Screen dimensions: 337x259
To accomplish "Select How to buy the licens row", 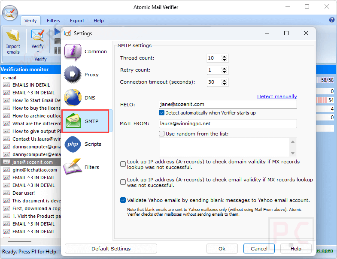I will 31,108.
